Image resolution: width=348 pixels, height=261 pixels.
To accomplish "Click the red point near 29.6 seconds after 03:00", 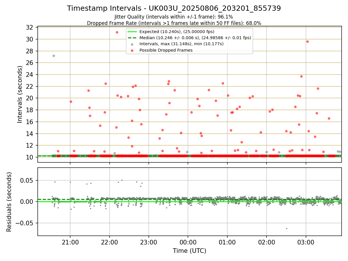I will click(307, 41).
